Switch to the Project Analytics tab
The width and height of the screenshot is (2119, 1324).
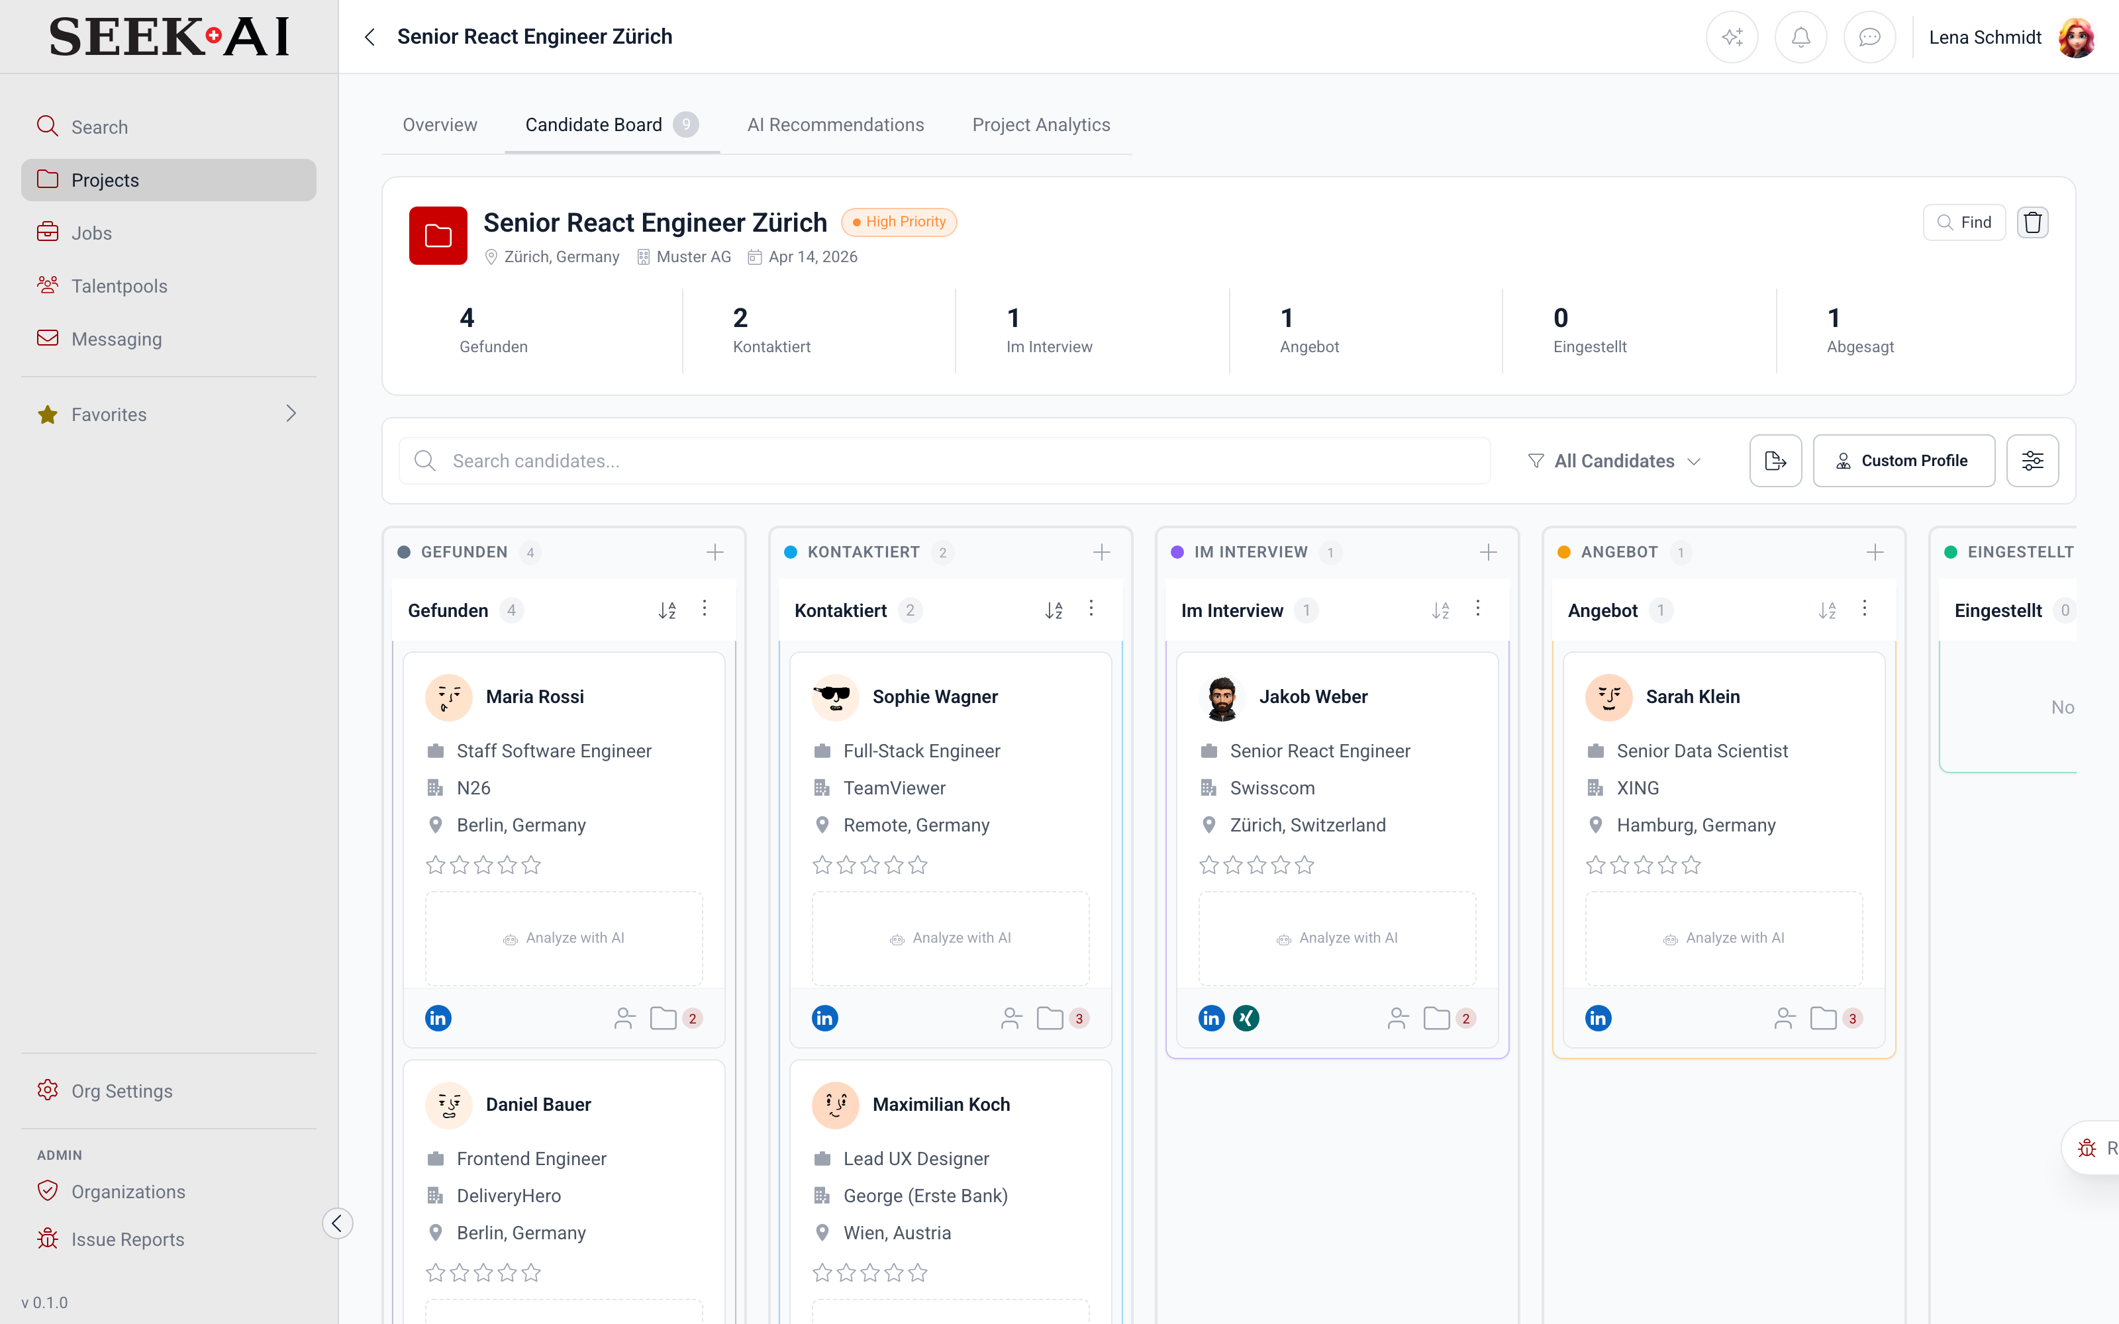pyautogui.click(x=1041, y=124)
